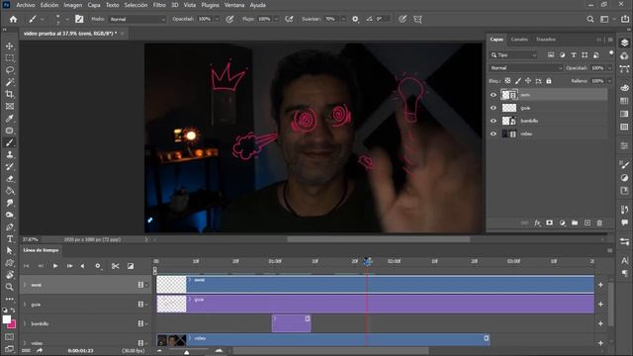Click the search magnifier in options bar
Image resolution: width=633 pixels, height=356 pixels.
tap(590, 19)
